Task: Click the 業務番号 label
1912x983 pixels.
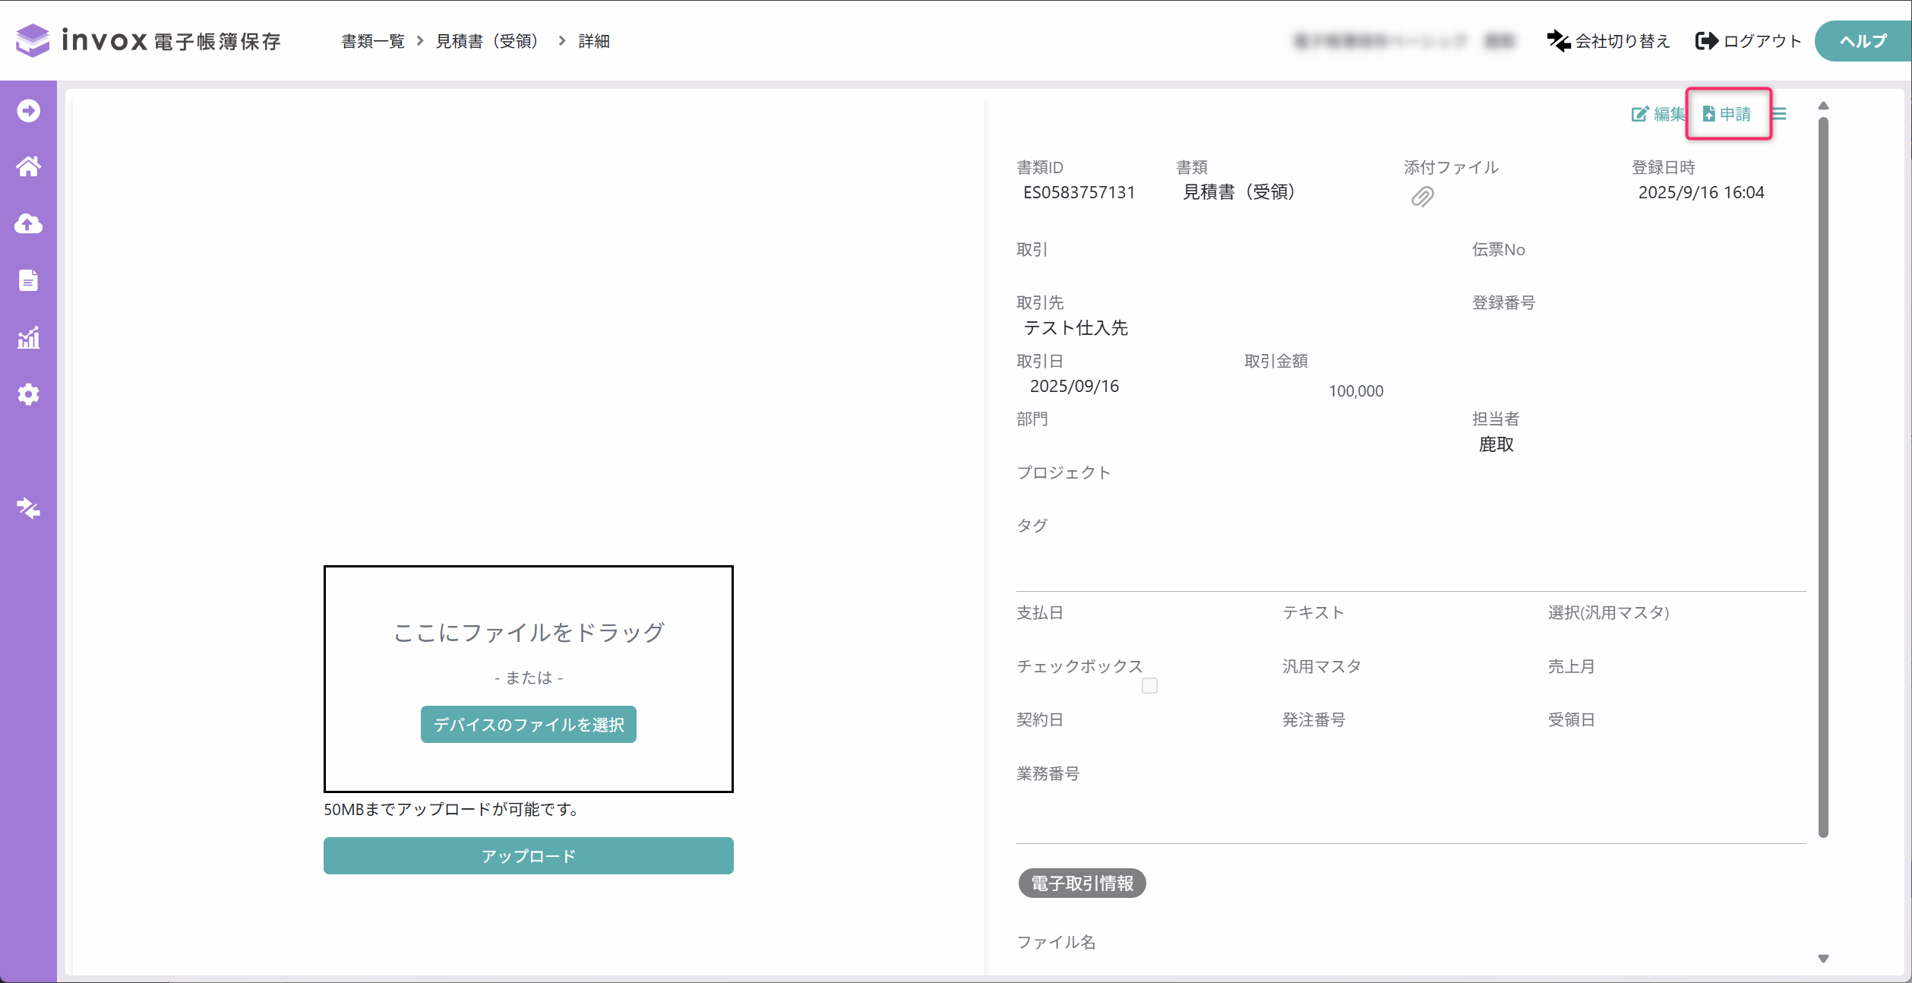Action: click(x=1048, y=773)
